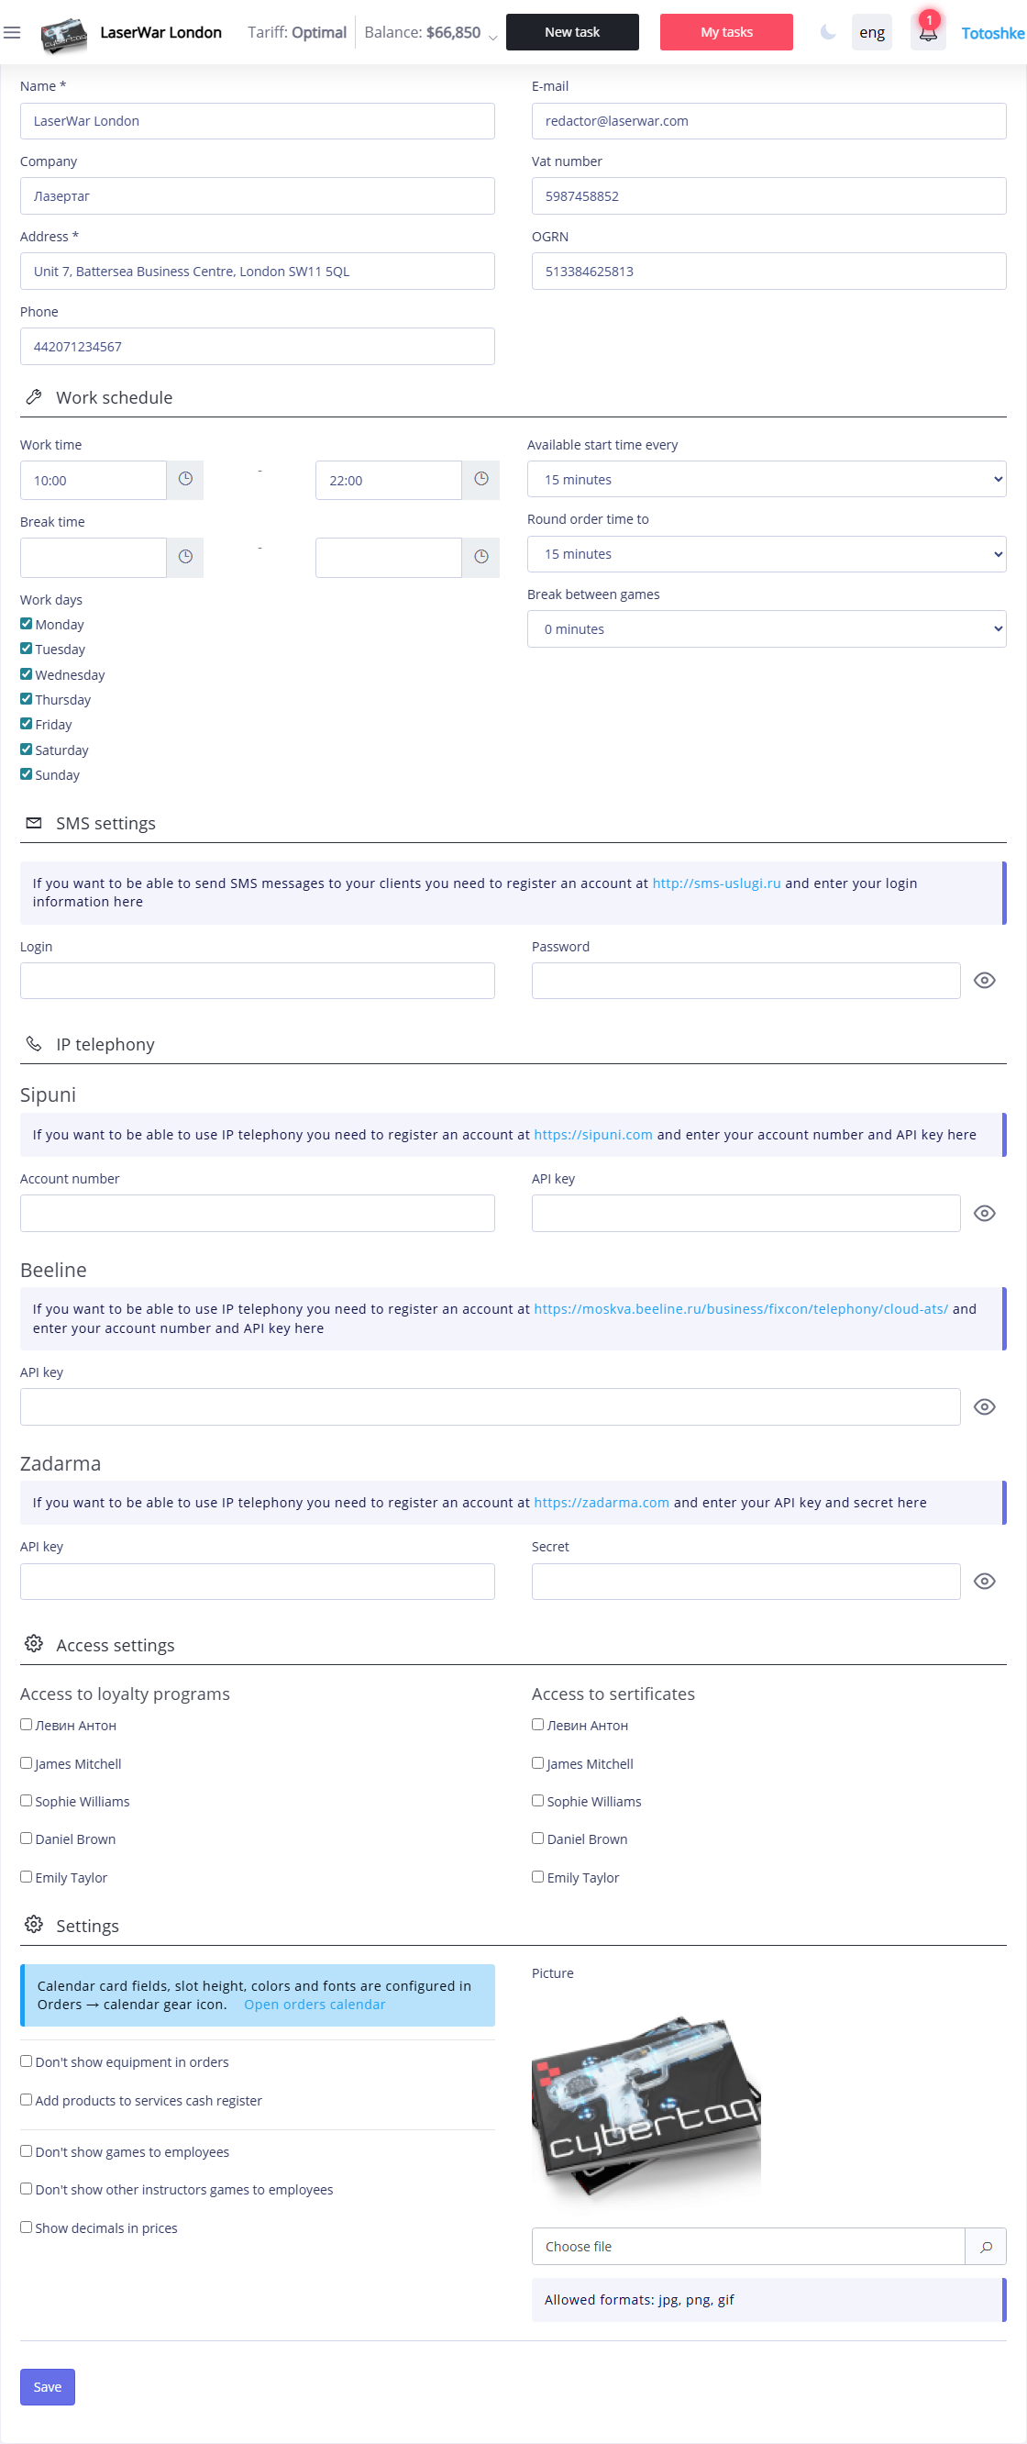Follow the http://sms-uslugi.ru link

(716, 883)
